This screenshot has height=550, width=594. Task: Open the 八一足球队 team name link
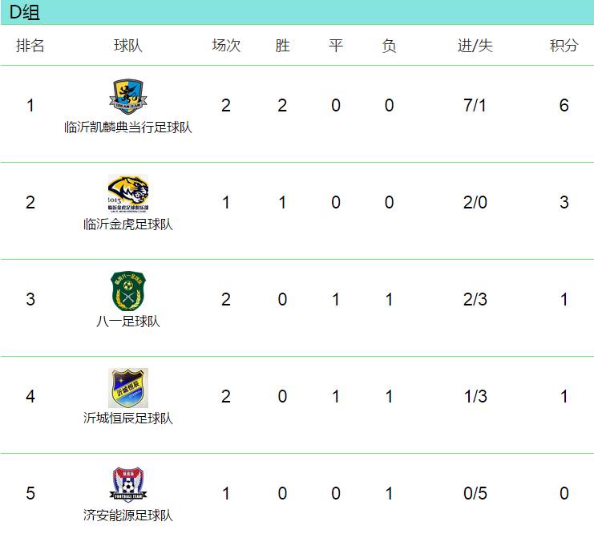pyautogui.click(x=128, y=322)
